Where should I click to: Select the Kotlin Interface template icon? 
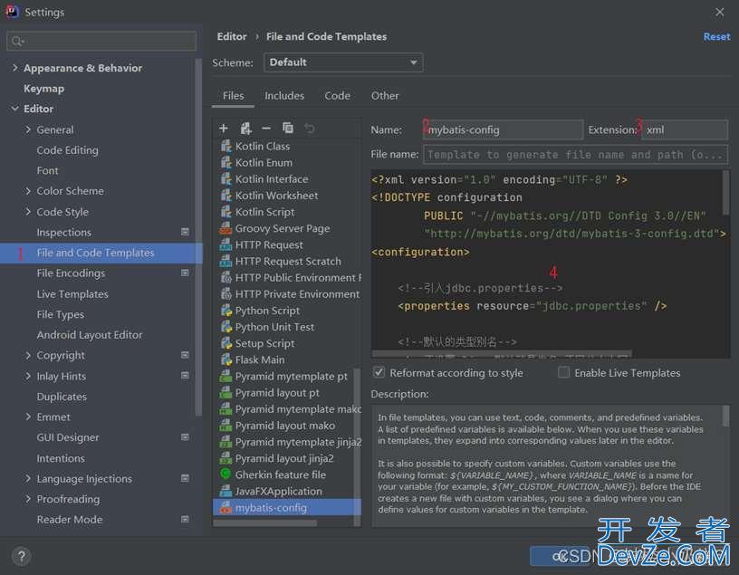(x=226, y=179)
